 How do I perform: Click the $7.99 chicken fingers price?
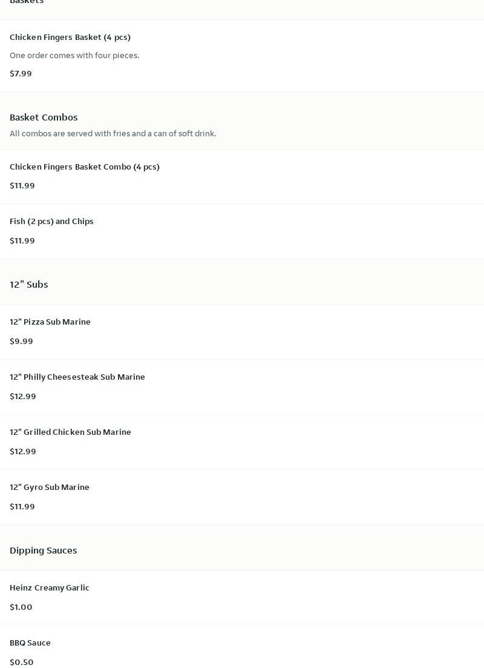(x=21, y=73)
